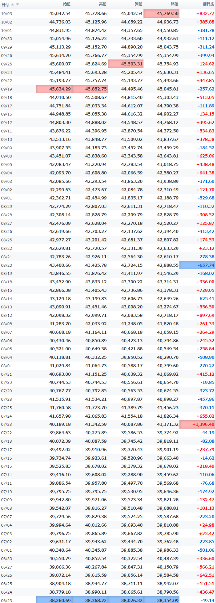Click the 前日比 column header
This screenshot has height=603, width=216.
coord(208,4)
